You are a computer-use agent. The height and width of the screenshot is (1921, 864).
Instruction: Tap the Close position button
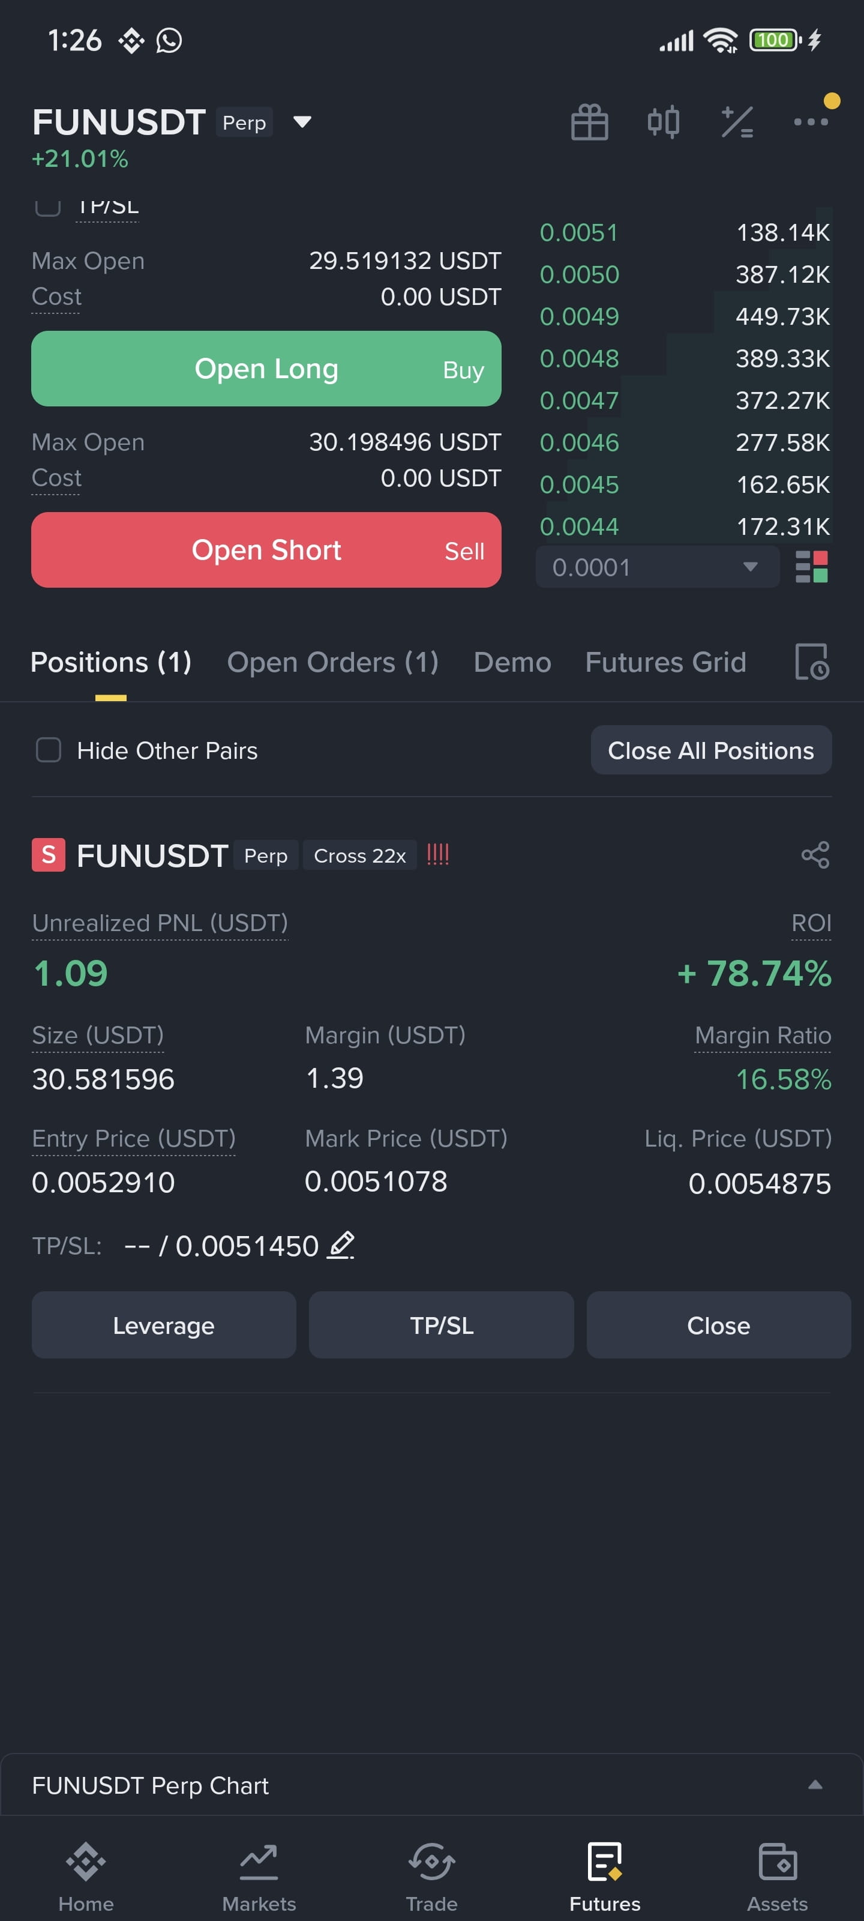[x=719, y=1325]
